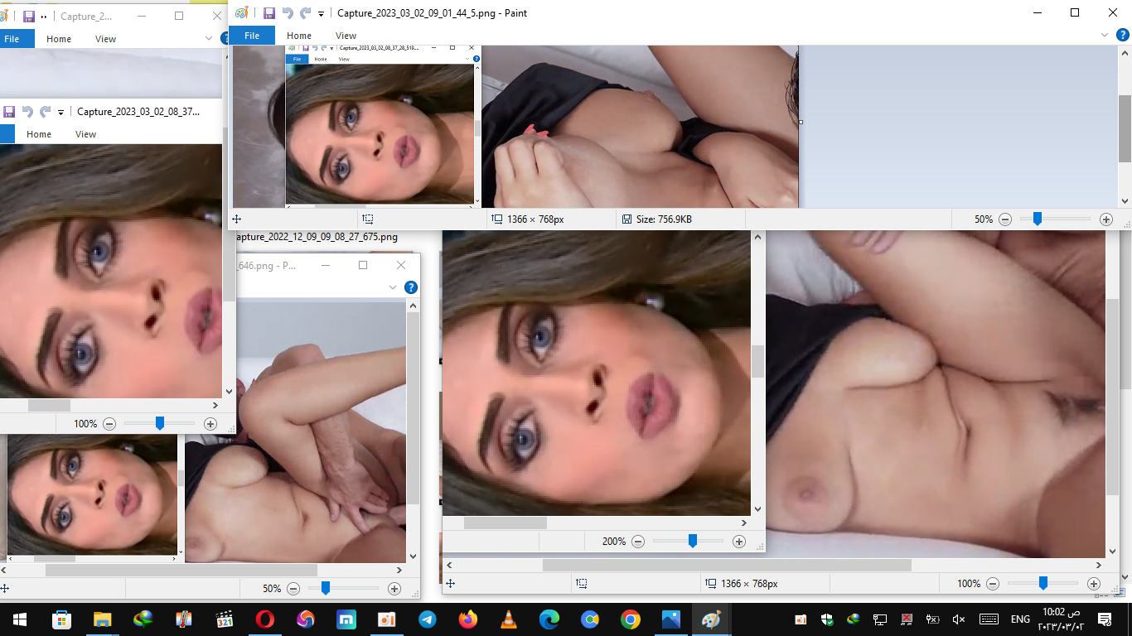The height and width of the screenshot is (636, 1132).
Task: Open Telegram from the taskbar
Action: [428, 619]
